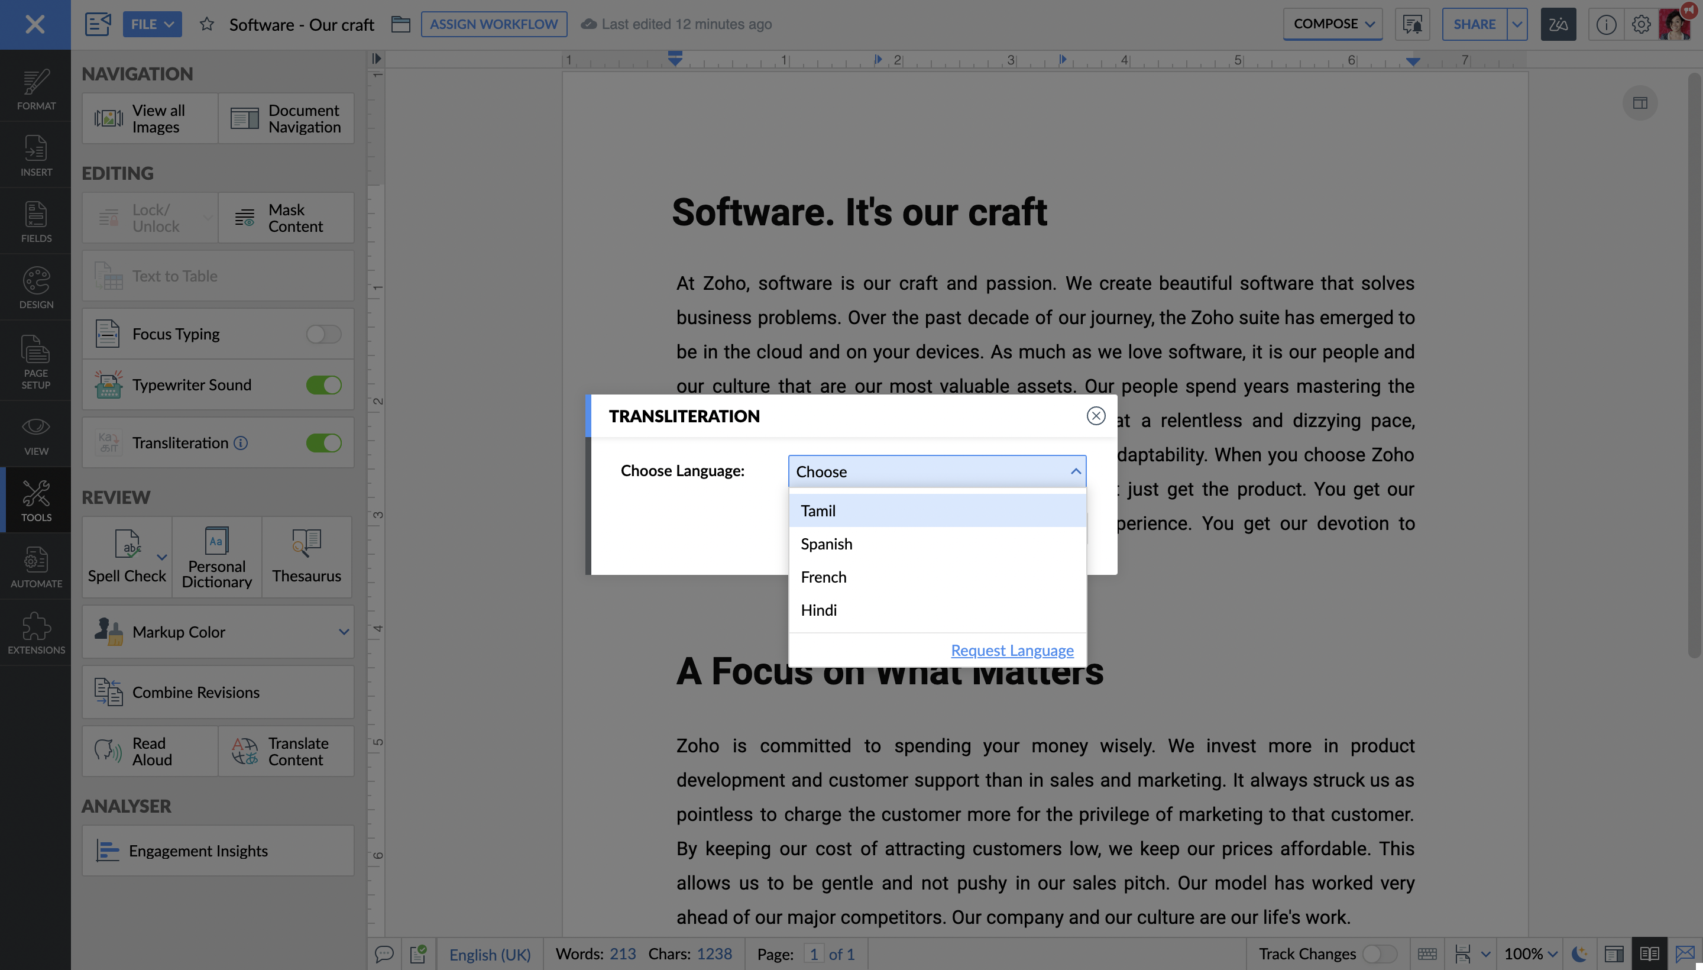The height and width of the screenshot is (970, 1703).
Task: Open Personal Dictionary
Action: tap(216, 557)
